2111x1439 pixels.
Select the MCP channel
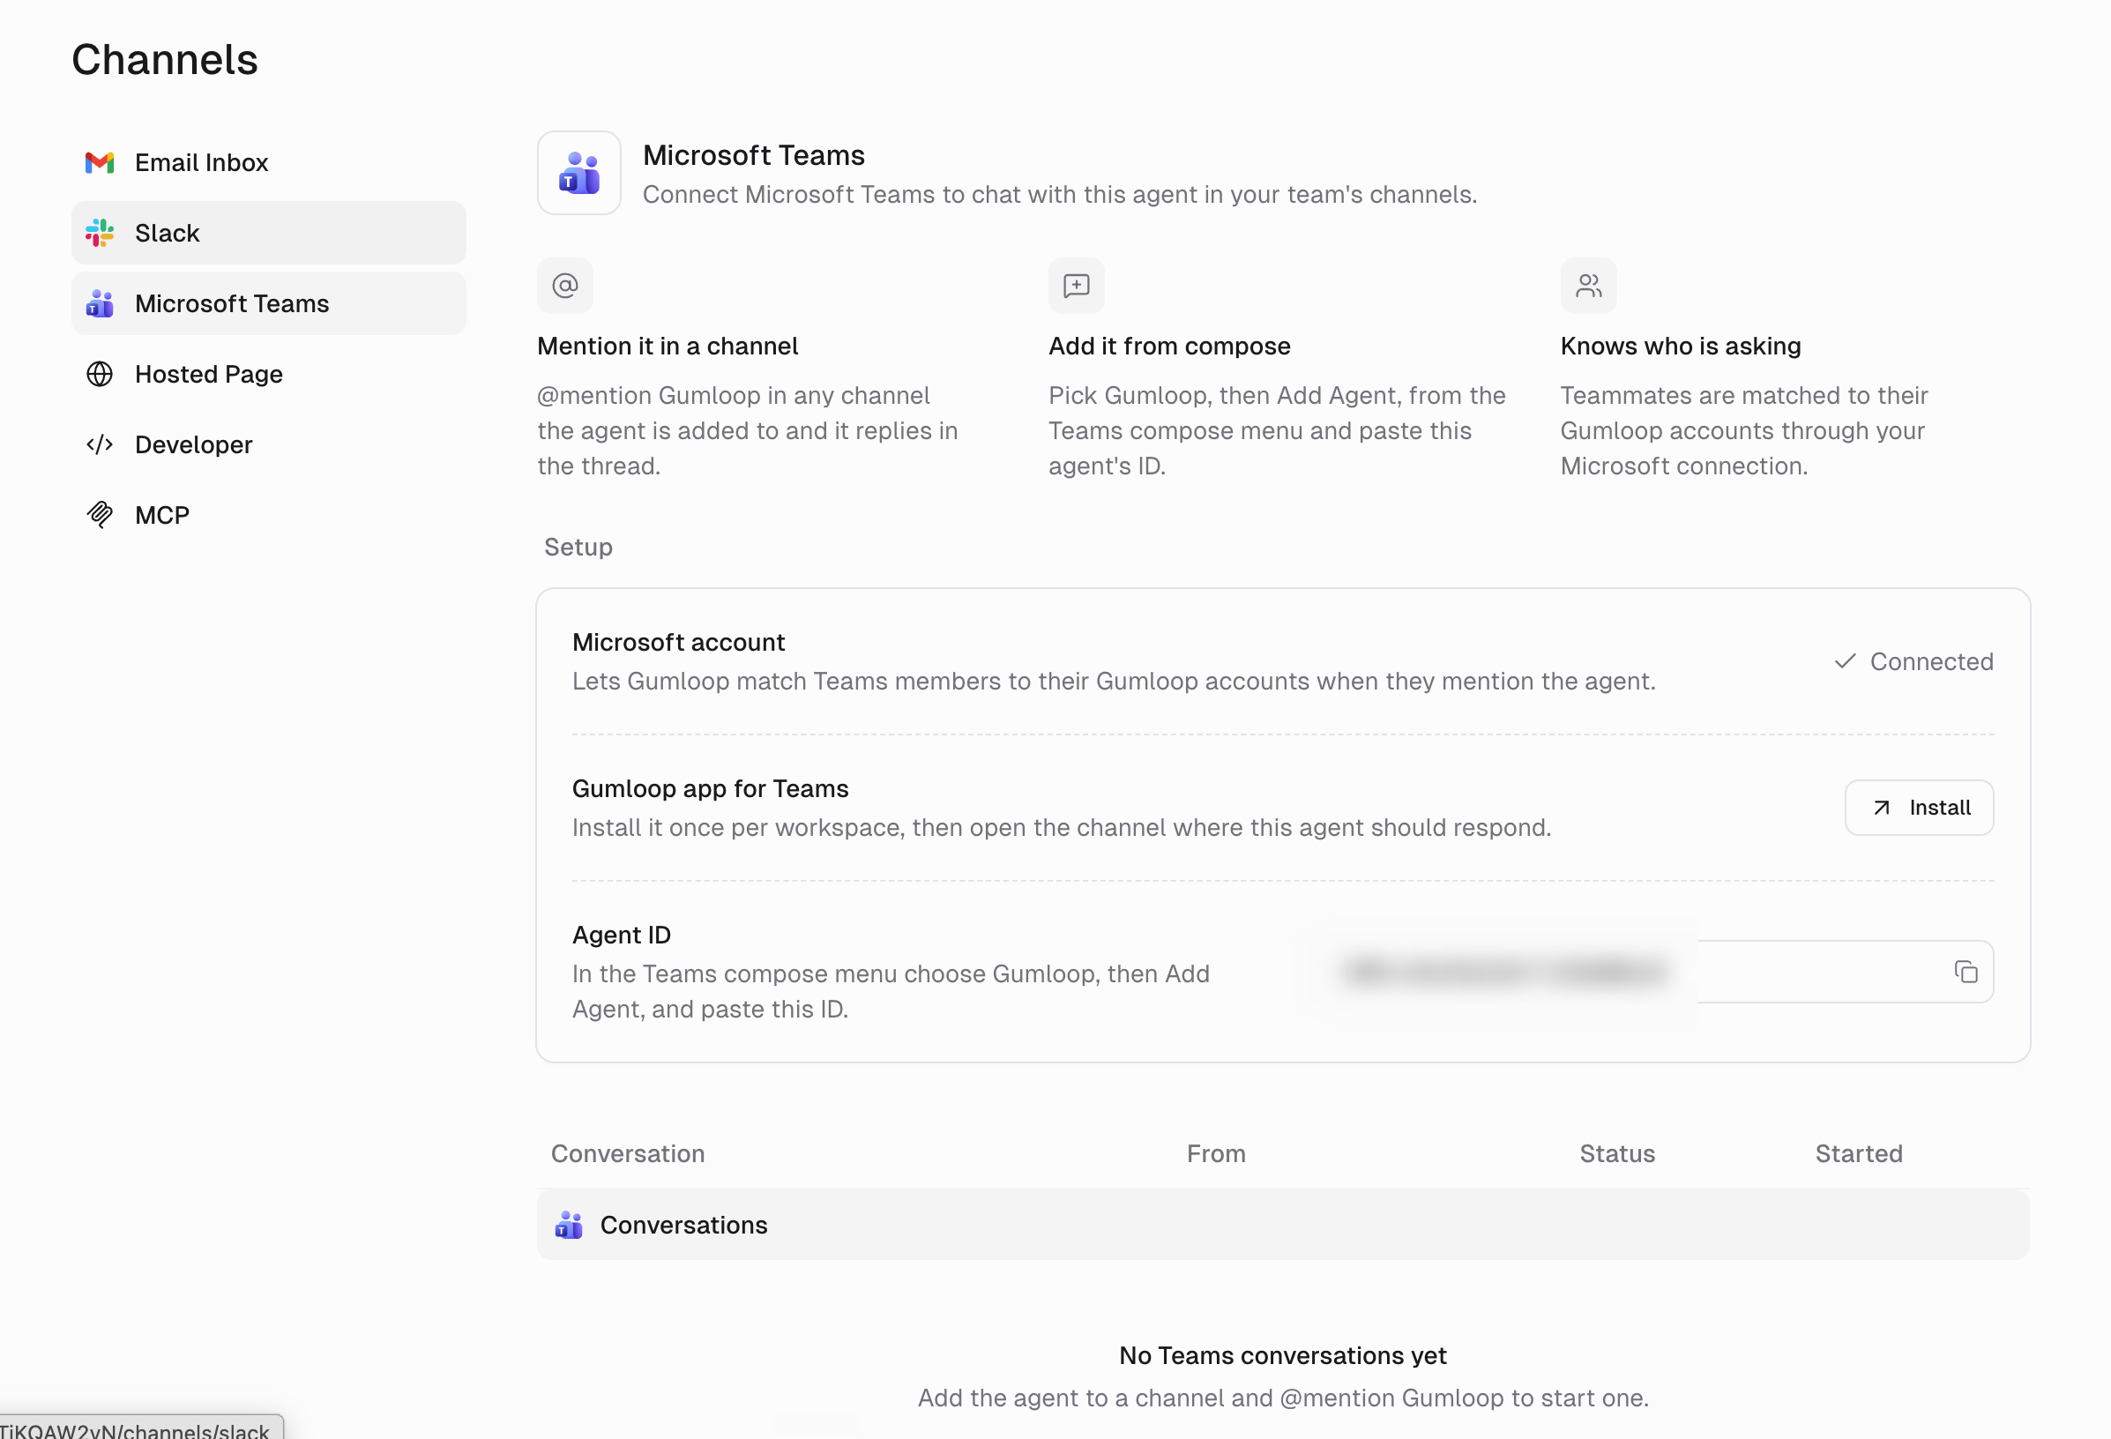[268, 515]
